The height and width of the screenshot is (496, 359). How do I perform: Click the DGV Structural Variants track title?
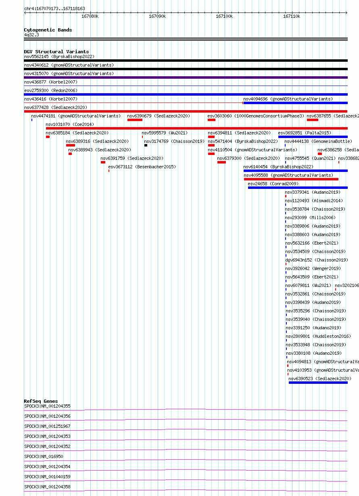[x=56, y=52]
